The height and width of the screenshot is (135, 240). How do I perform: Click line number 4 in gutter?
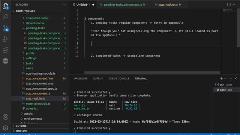click(78, 23)
